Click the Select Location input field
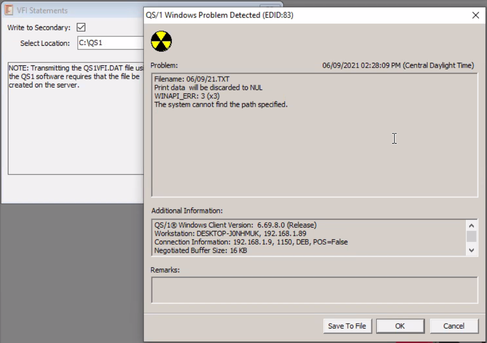This screenshot has width=487, height=343. coord(111,43)
